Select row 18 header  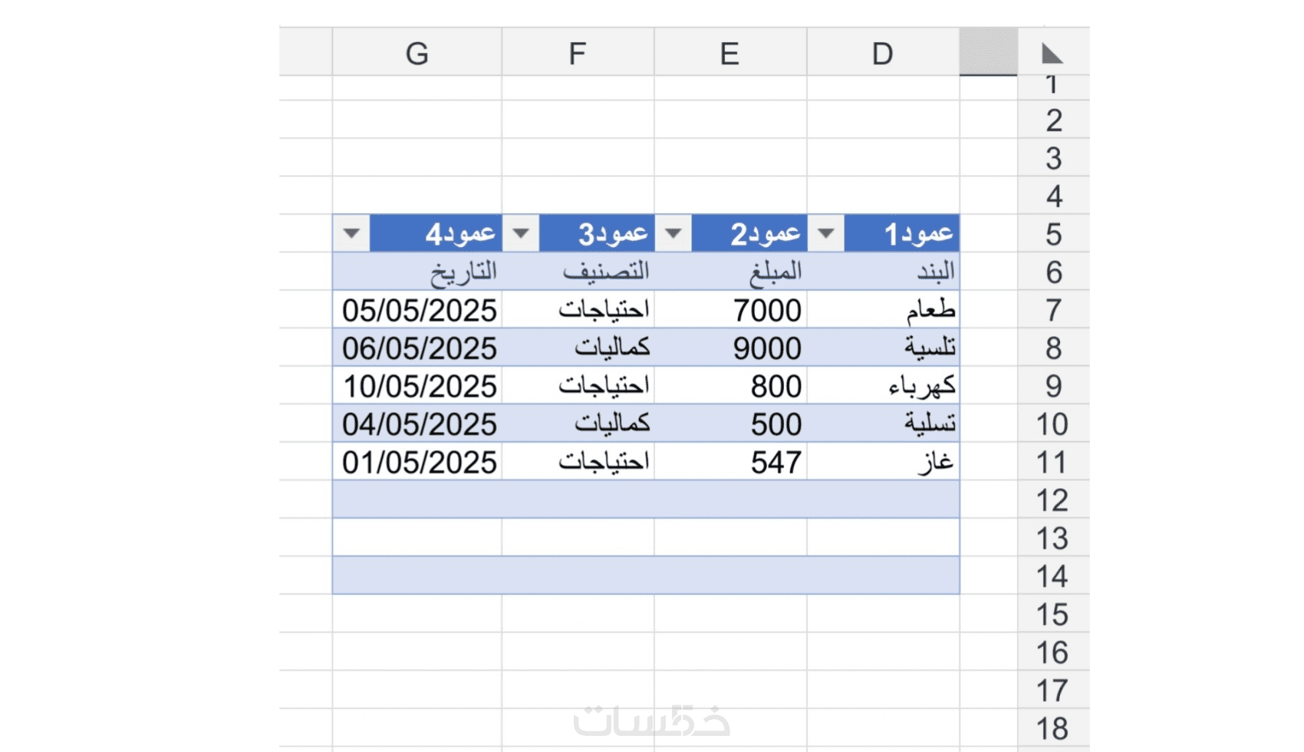[1052, 728]
